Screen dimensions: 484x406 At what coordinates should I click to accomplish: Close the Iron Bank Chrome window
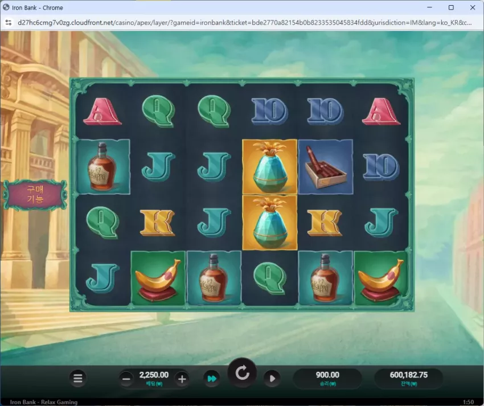pyautogui.click(x=473, y=7)
